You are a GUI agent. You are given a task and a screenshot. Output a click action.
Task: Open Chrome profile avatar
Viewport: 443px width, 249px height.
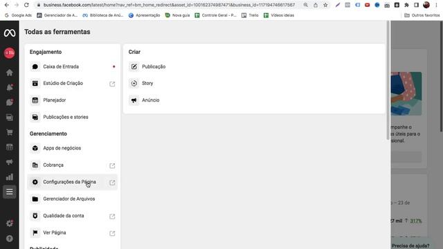[x=426, y=5]
